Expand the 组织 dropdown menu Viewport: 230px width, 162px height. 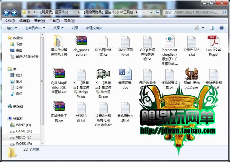[12, 28]
